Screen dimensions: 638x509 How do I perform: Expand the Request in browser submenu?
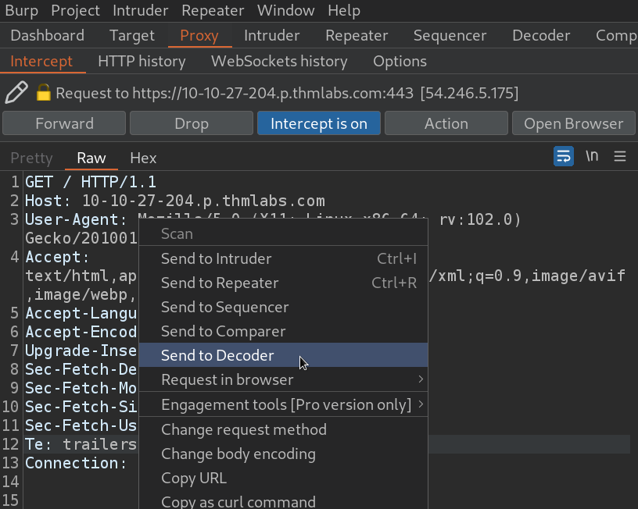(284, 380)
